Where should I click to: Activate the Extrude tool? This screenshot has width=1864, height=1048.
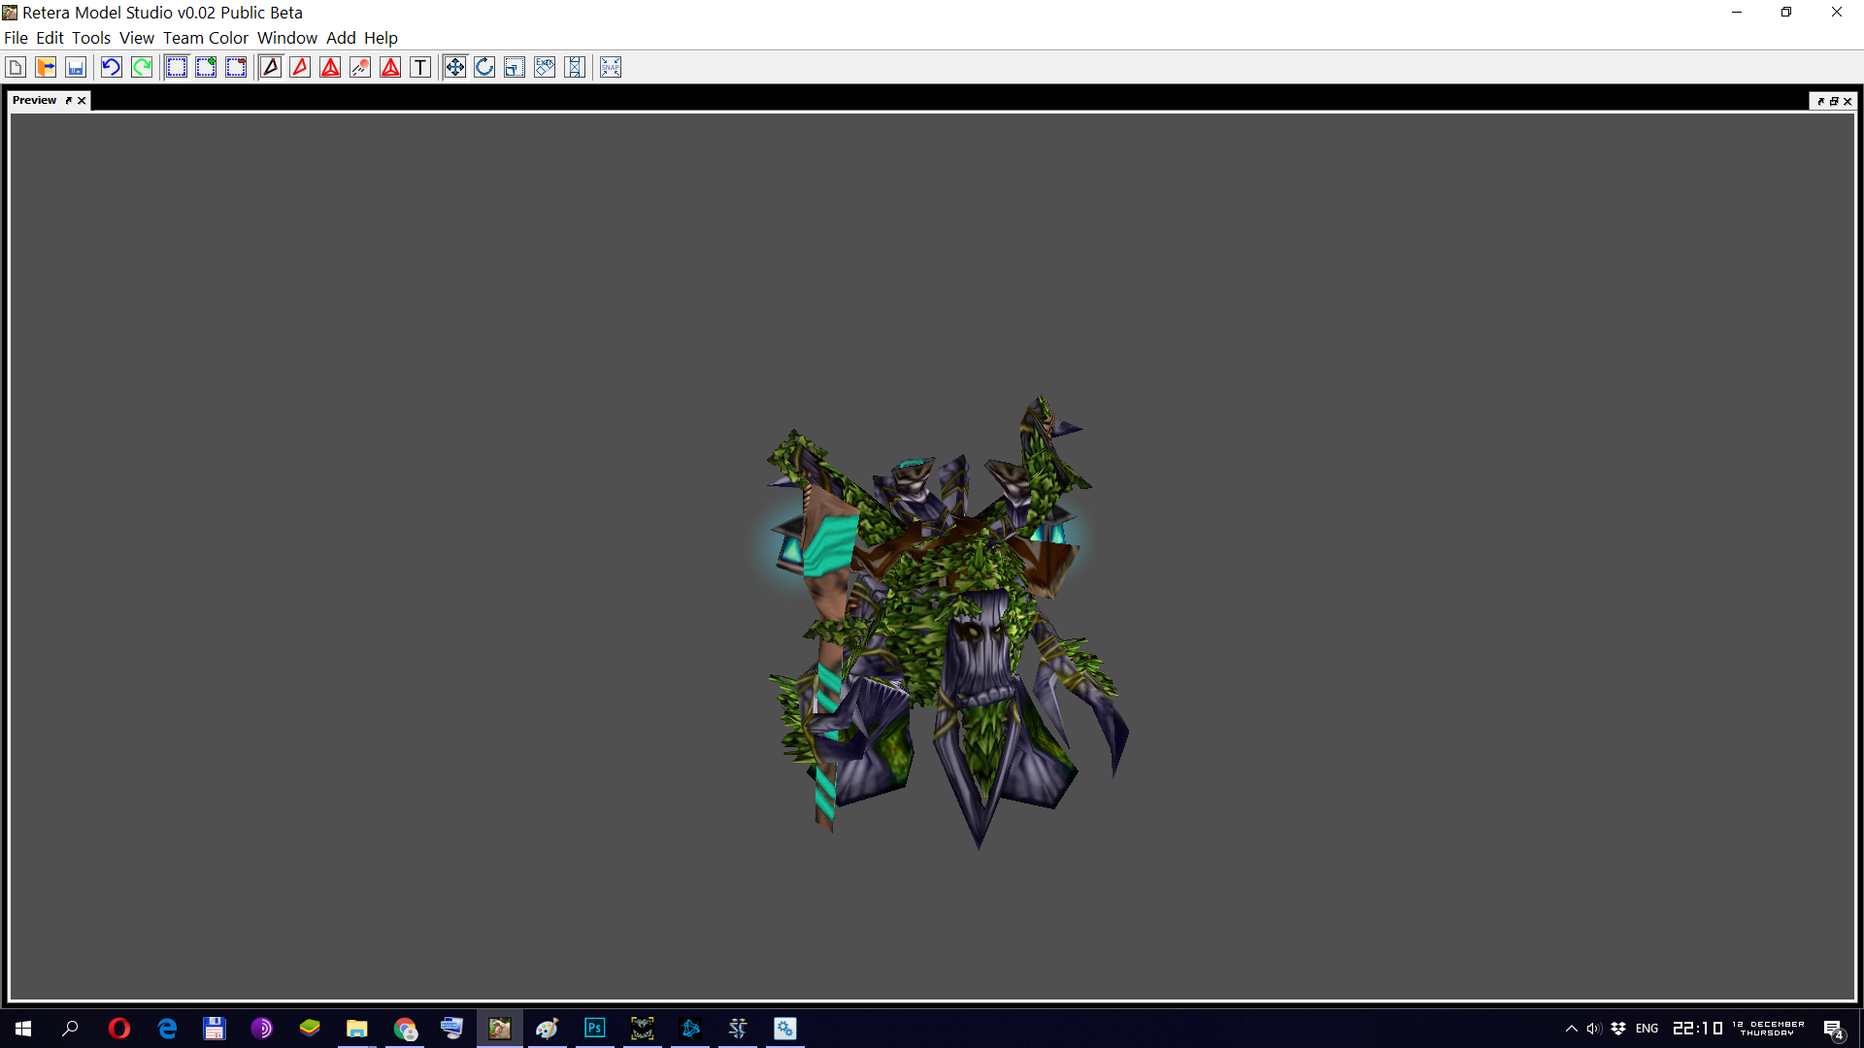click(546, 67)
